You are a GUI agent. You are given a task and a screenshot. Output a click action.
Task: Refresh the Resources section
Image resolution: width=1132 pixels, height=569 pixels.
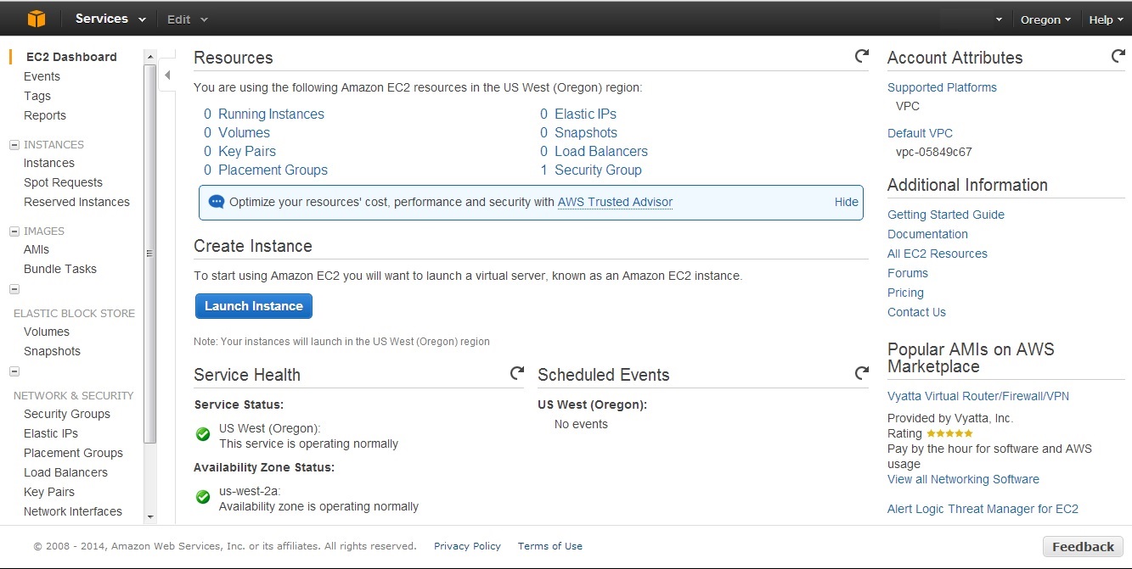pos(862,57)
